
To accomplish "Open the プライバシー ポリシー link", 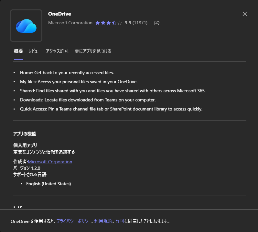I will point(74,221).
